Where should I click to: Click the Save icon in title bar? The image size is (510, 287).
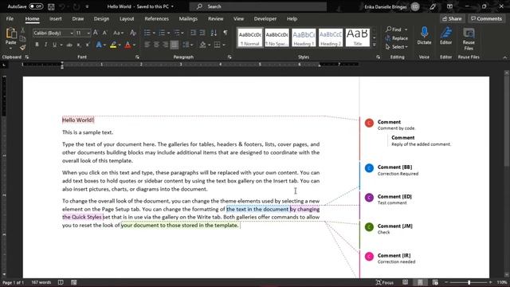(x=51, y=6)
